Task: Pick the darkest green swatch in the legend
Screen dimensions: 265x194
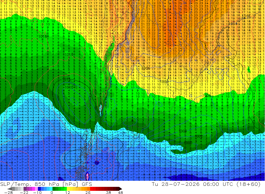Action: tap(54, 189)
